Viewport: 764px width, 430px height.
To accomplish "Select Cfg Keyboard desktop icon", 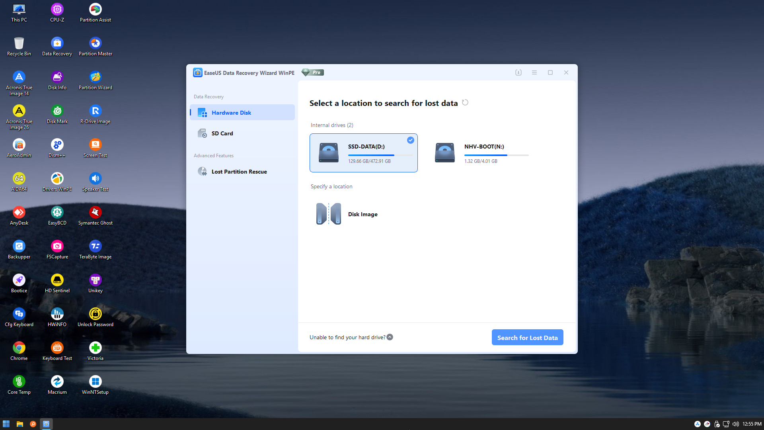I will (x=19, y=318).
